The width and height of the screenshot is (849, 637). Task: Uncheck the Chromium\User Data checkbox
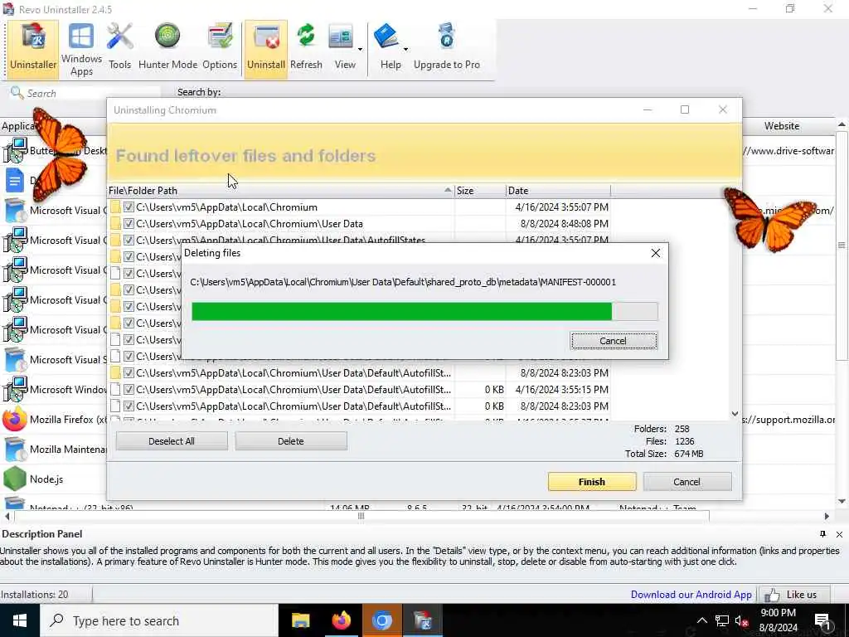coord(129,224)
